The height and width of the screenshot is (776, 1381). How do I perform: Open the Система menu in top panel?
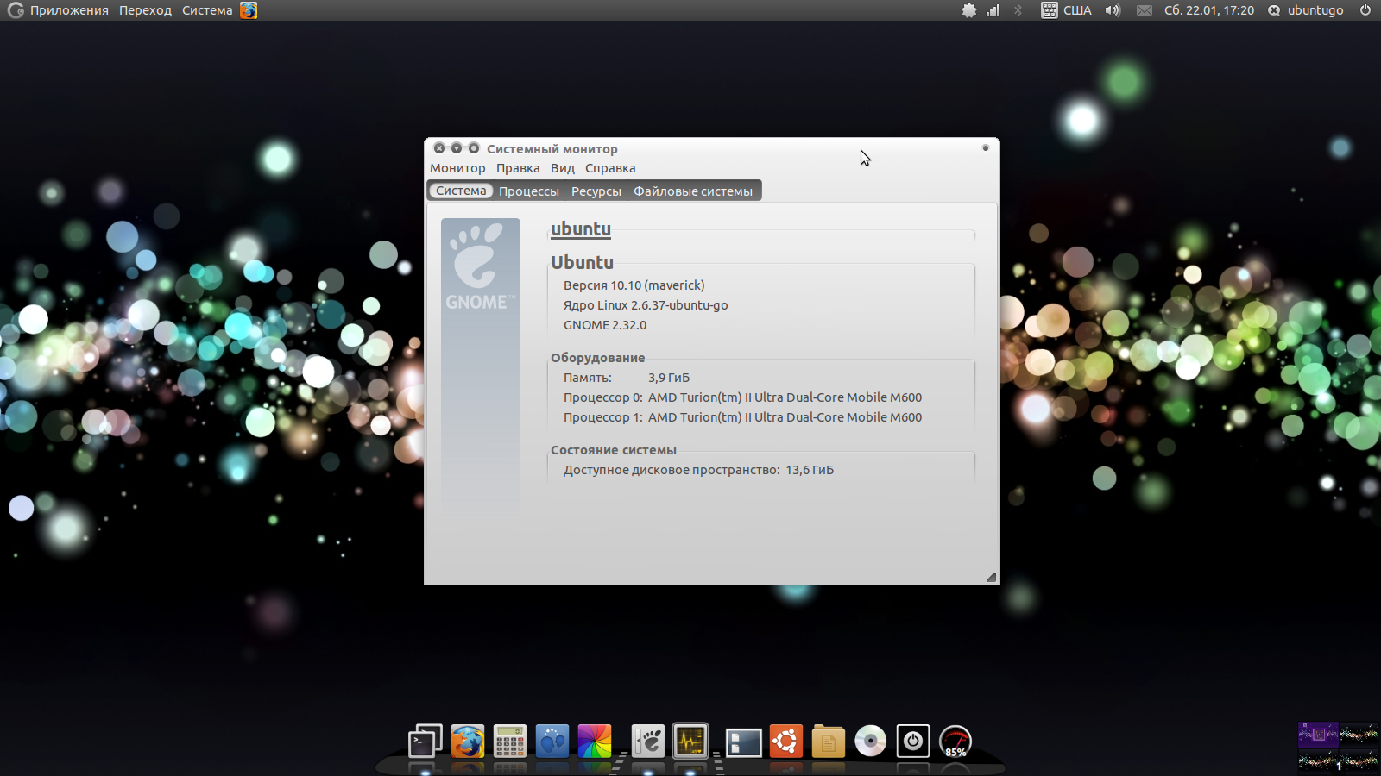coord(207,10)
